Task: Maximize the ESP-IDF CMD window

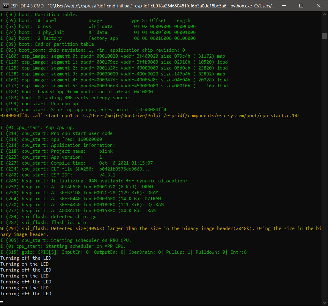Action: (x=301, y=6)
